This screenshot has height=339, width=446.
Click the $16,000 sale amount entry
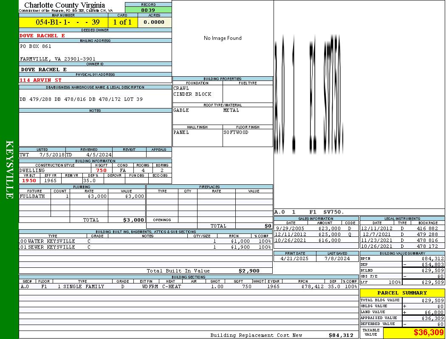329,240
